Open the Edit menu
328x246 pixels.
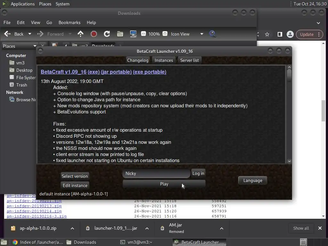pyautogui.click(x=21, y=22)
